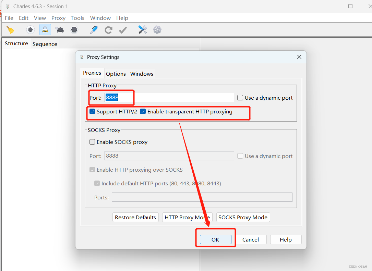Open the Proxy menu
372x271 pixels.
point(58,18)
